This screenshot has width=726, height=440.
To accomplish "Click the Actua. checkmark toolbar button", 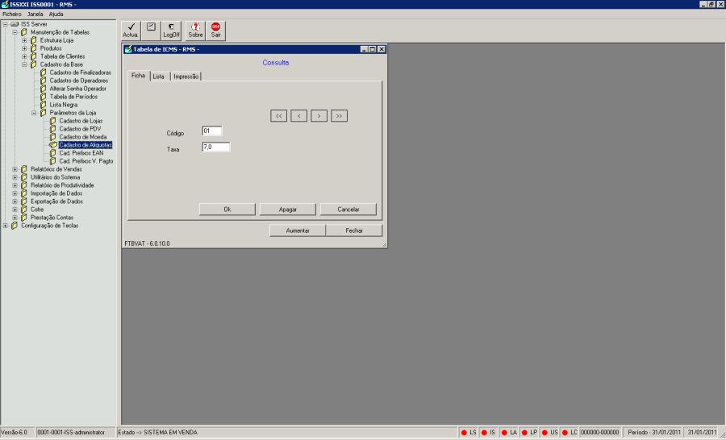I will (x=131, y=31).
